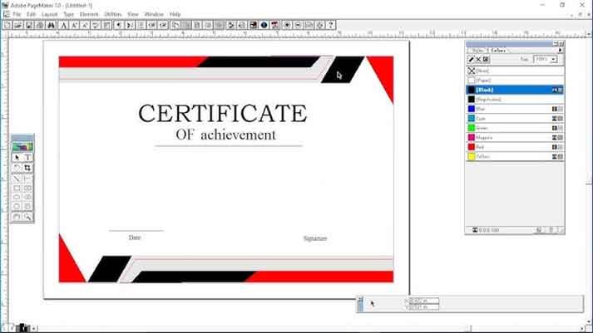
Task: Expand the Colors palette flyout arrow
Action: [x=560, y=50]
